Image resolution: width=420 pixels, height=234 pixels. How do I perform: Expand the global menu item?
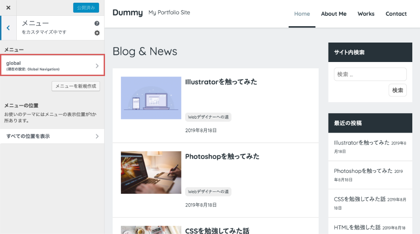(52, 66)
